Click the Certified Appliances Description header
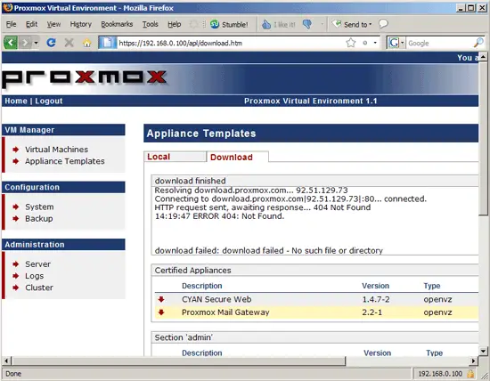The image size is (490, 381). click(202, 286)
